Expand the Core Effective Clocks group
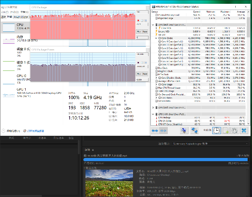Image resolution: width=252 pixels, height=197 pixels. click(156, 78)
